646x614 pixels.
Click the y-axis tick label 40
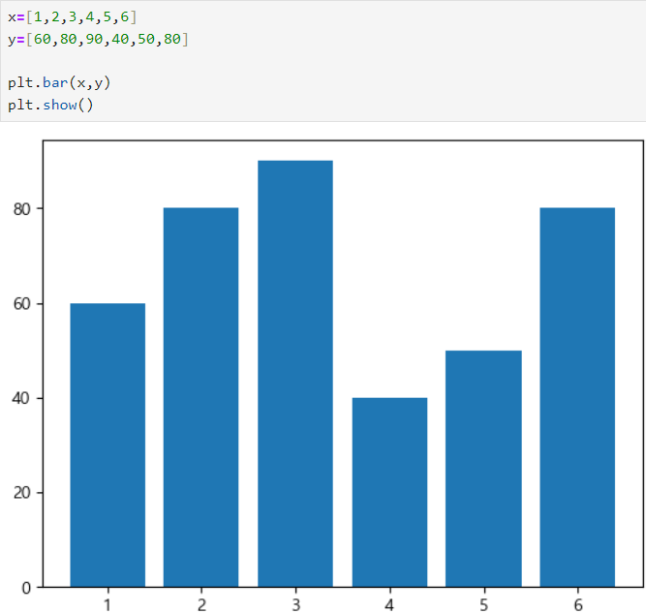22,398
